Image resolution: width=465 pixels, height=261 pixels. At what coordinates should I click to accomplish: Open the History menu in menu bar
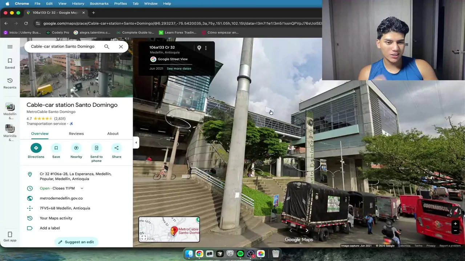point(78,4)
